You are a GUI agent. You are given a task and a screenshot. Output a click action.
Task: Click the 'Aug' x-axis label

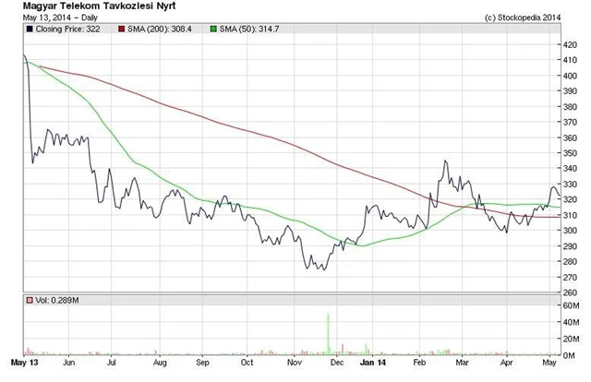160,363
